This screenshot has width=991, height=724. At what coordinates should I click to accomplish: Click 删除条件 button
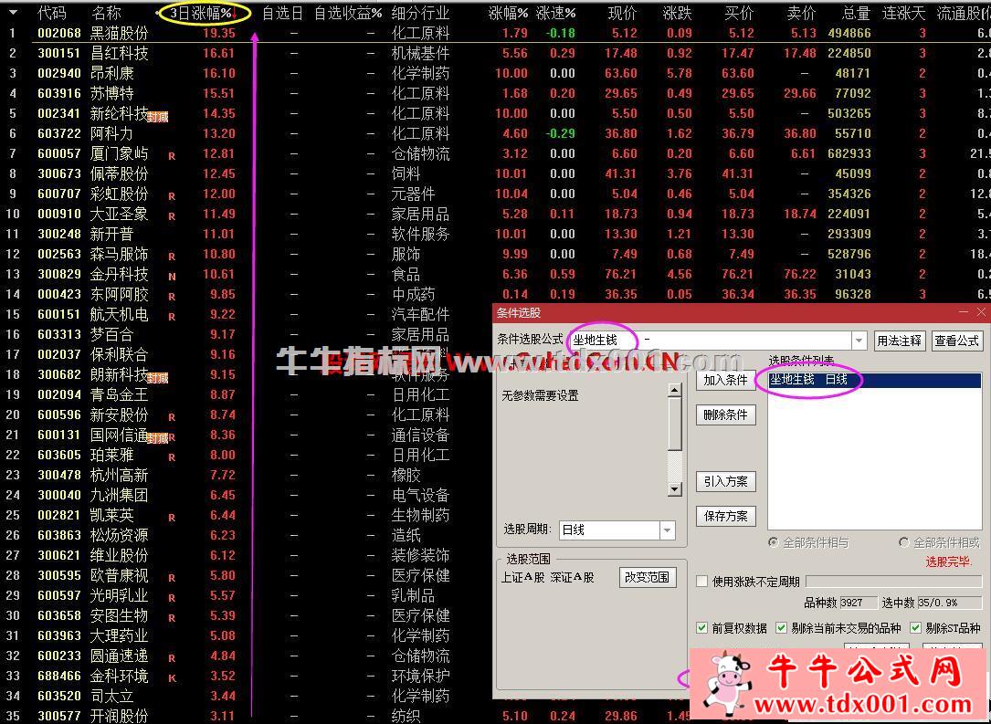pos(725,415)
